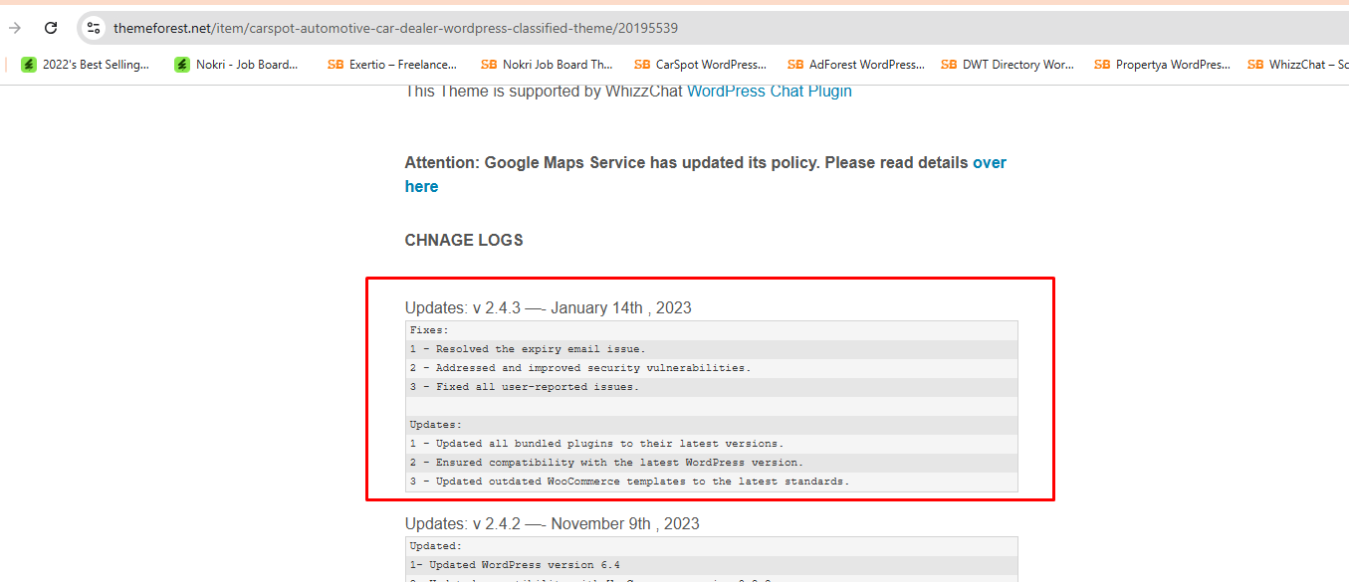Screen dimensions: 1349x582
Task: Click the SB favicon next to AdForest WordPress
Action: point(795,65)
